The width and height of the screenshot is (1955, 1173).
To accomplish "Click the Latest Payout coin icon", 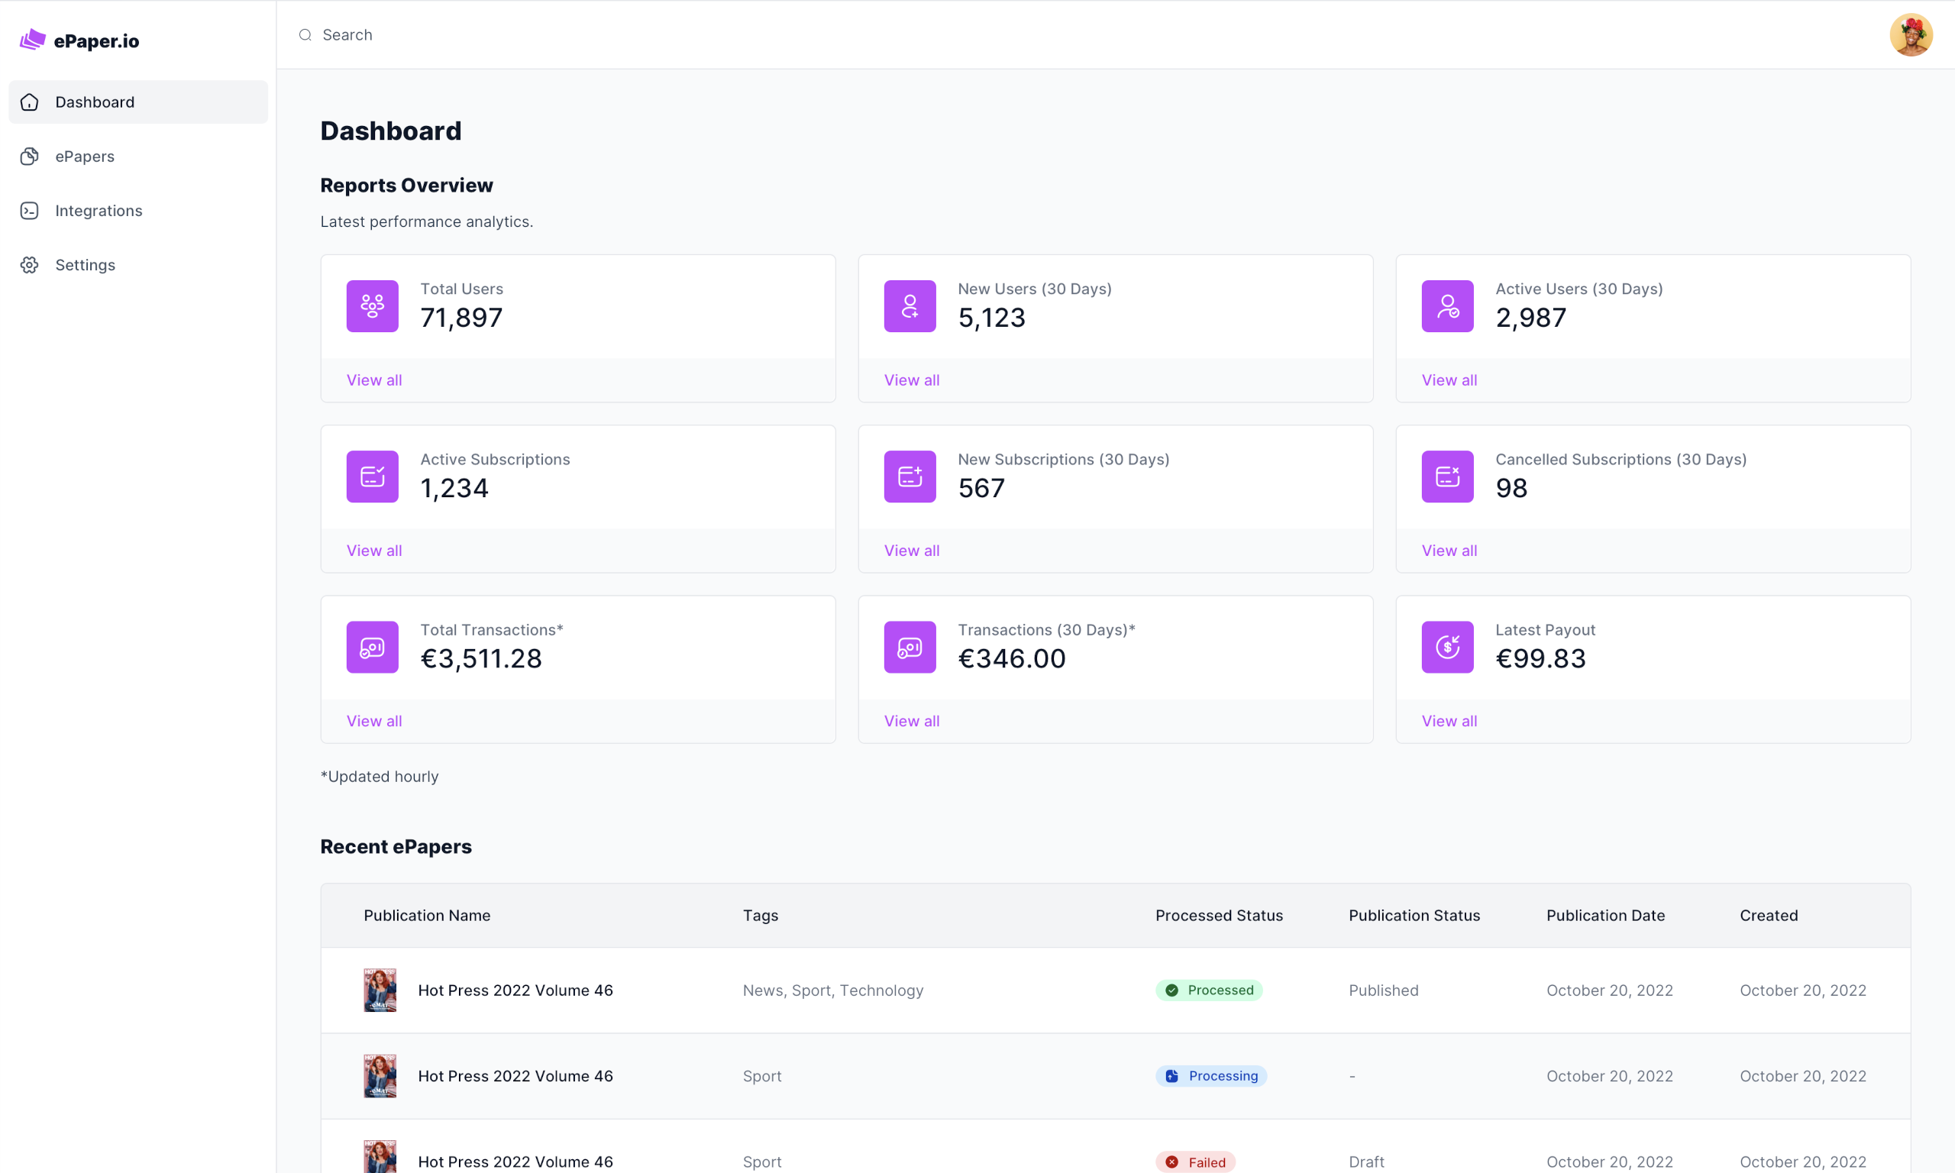I will point(1447,648).
